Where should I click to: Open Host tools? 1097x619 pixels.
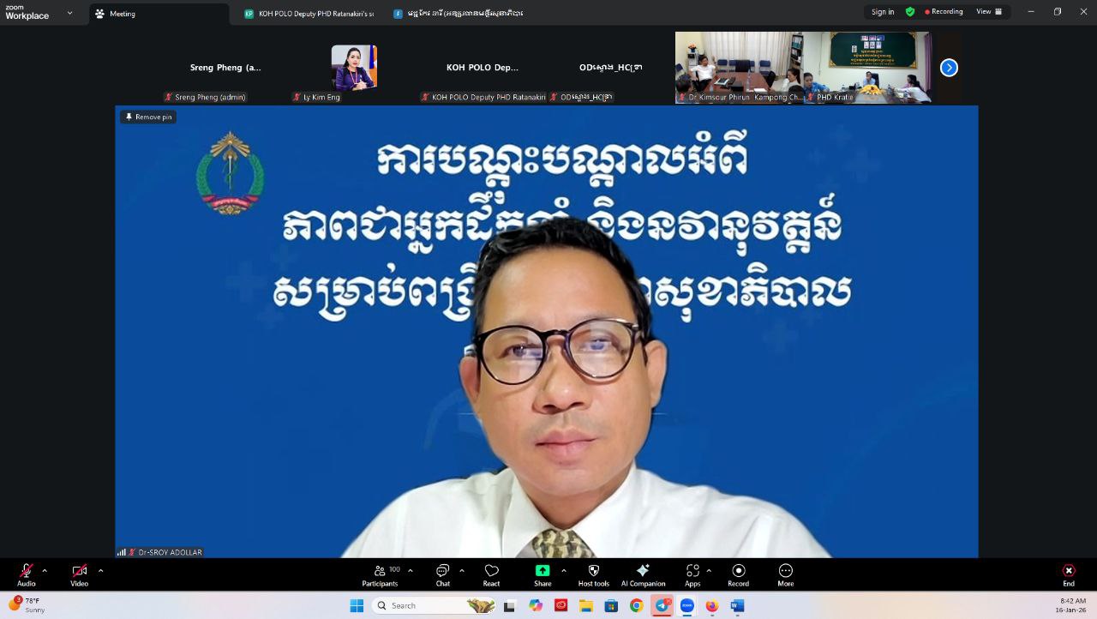[593, 575]
